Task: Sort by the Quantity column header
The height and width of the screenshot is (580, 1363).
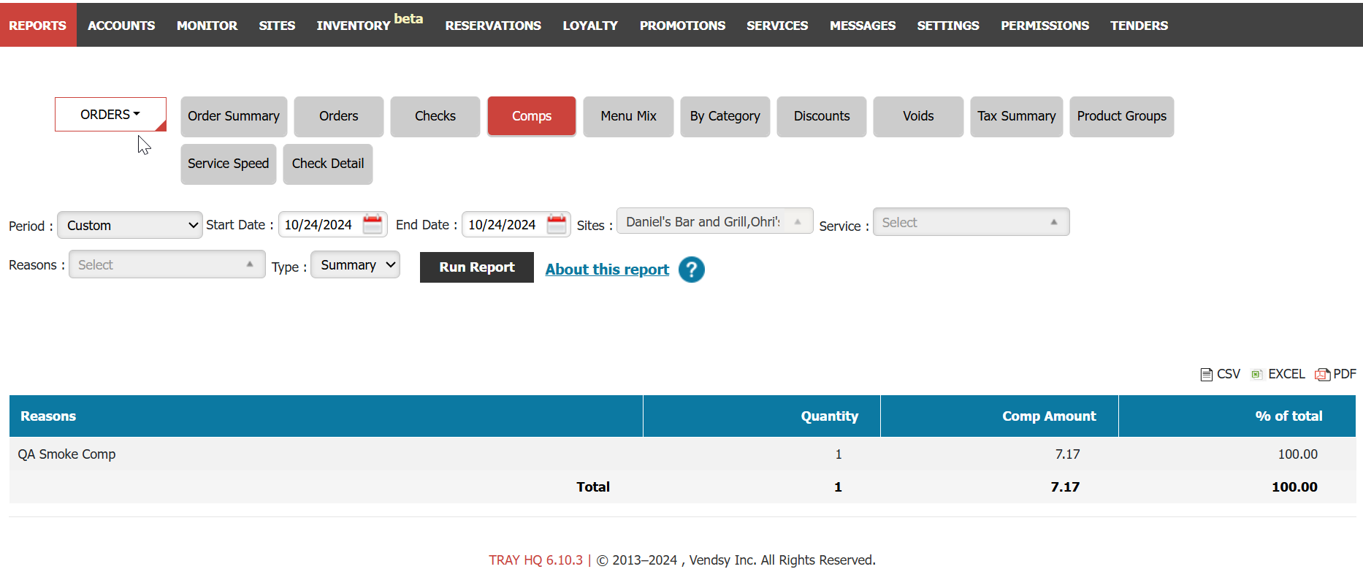Action: coord(762,416)
